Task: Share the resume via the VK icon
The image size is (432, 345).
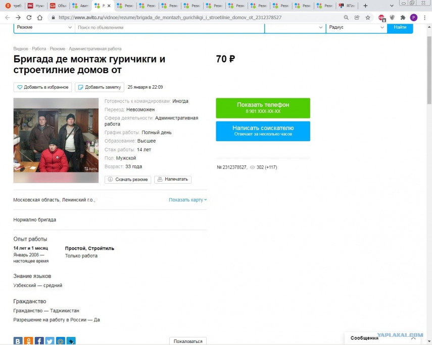Action: click(18, 341)
